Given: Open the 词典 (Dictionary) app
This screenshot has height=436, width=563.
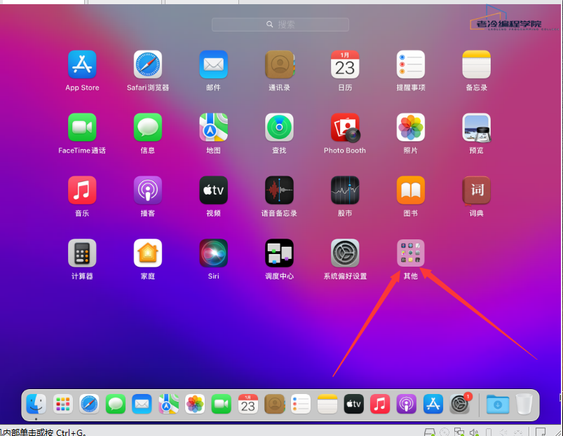Looking at the screenshot, I should (x=477, y=190).
